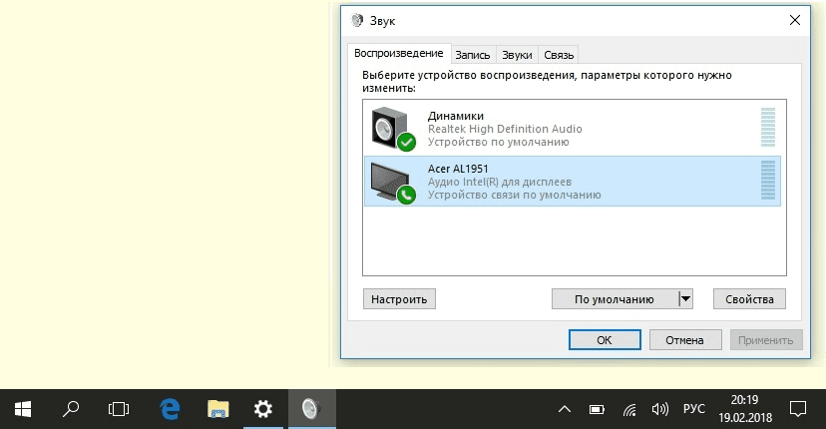Click the Динамики volume level meter
Screen dimensions: 826x429
click(x=767, y=129)
